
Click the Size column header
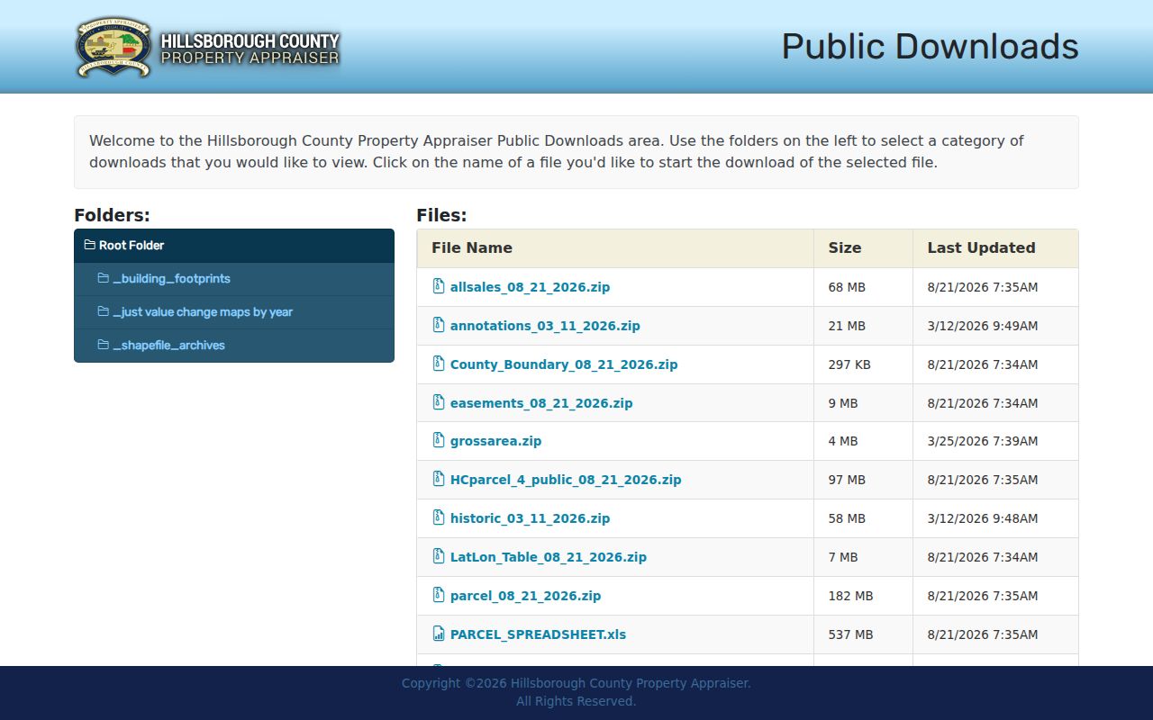pyautogui.click(x=864, y=248)
